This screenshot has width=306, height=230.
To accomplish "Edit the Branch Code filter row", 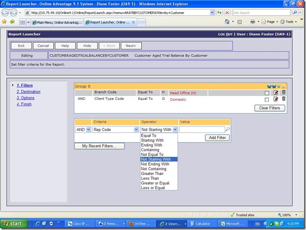I will coord(276,93).
